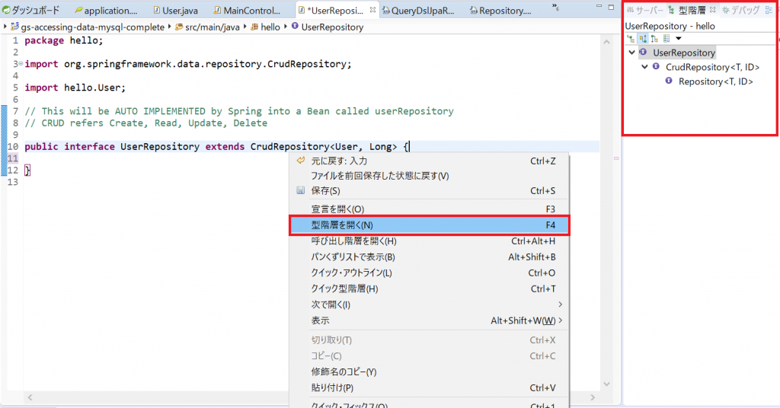
Task: Click the Show Subtype Hierarchy icon
Action: point(654,38)
